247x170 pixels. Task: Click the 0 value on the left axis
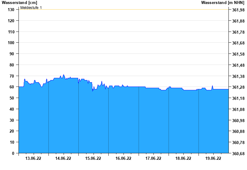point(13,153)
